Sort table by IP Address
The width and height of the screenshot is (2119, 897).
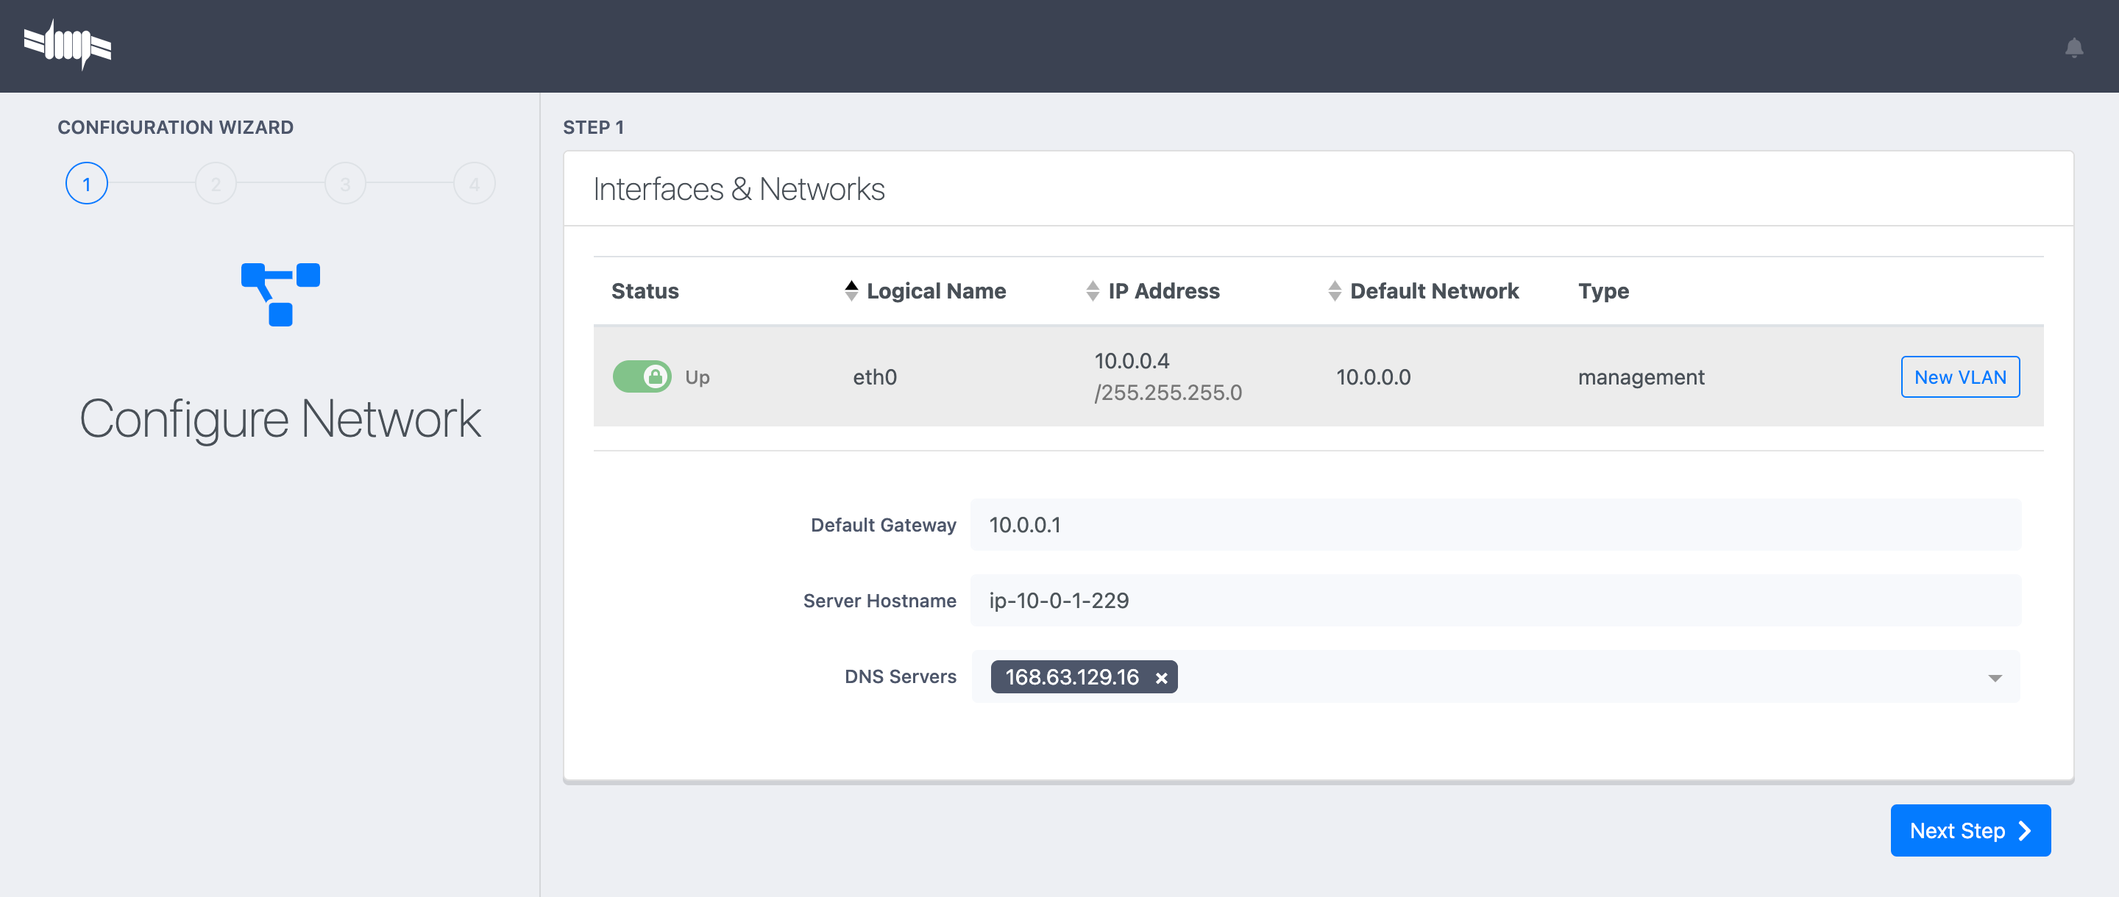tap(1152, 291)
